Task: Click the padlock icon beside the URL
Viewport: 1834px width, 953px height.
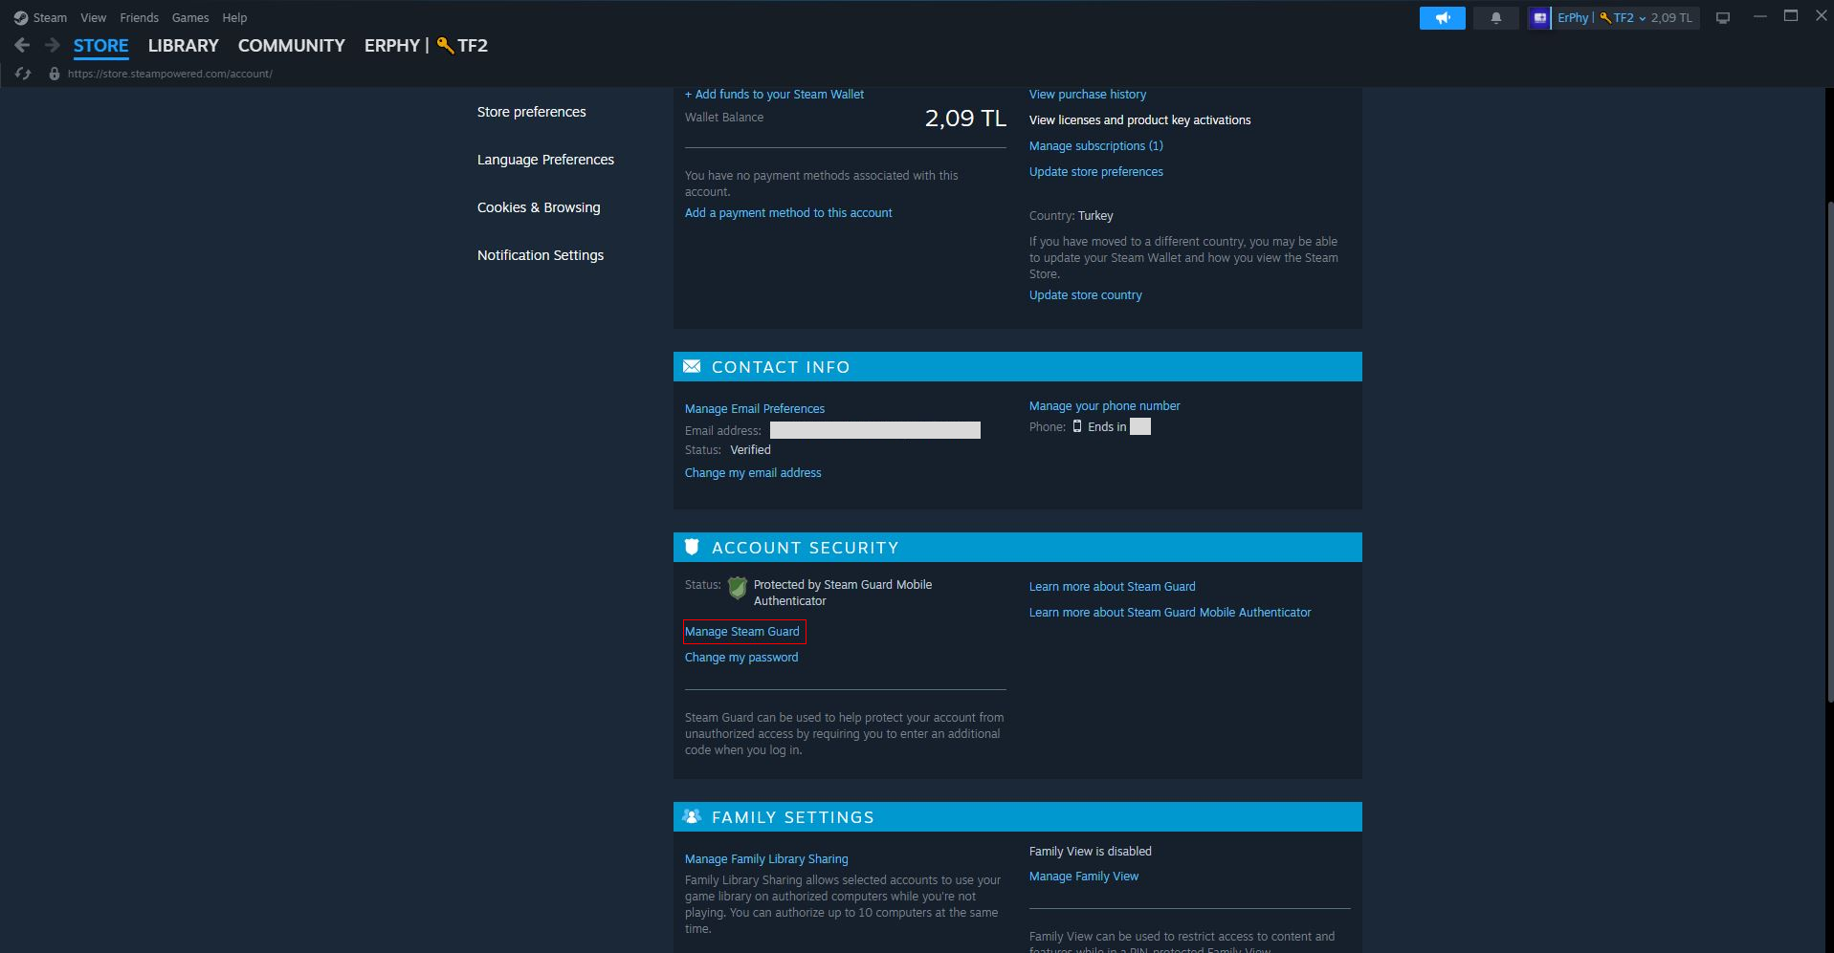Action: (x=55, y=74)
